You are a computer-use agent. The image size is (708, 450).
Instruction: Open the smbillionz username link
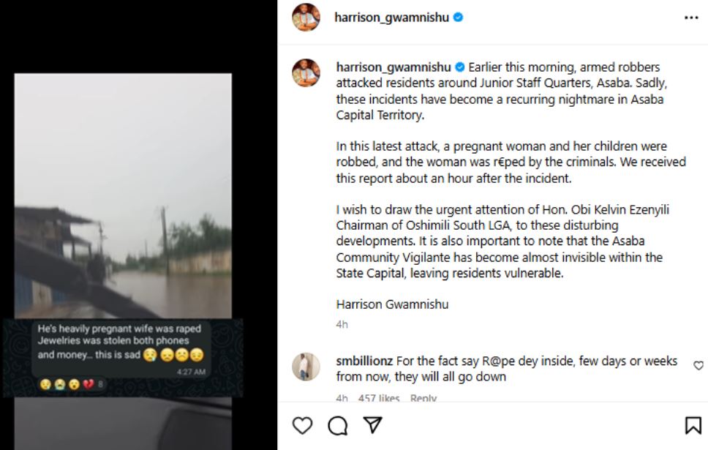click(x=364, y=361)
